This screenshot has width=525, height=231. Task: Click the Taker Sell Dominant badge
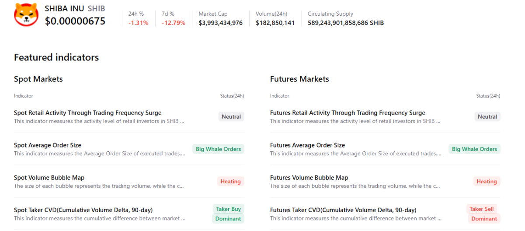[483, 214]
